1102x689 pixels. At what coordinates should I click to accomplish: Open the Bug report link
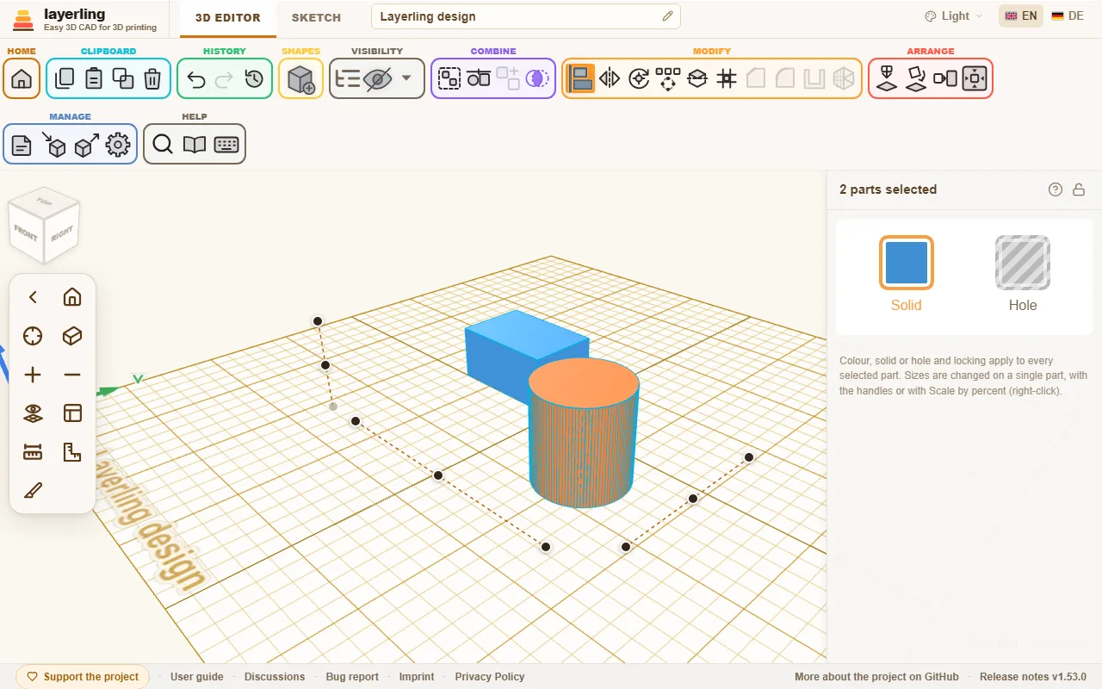point(352,677)
